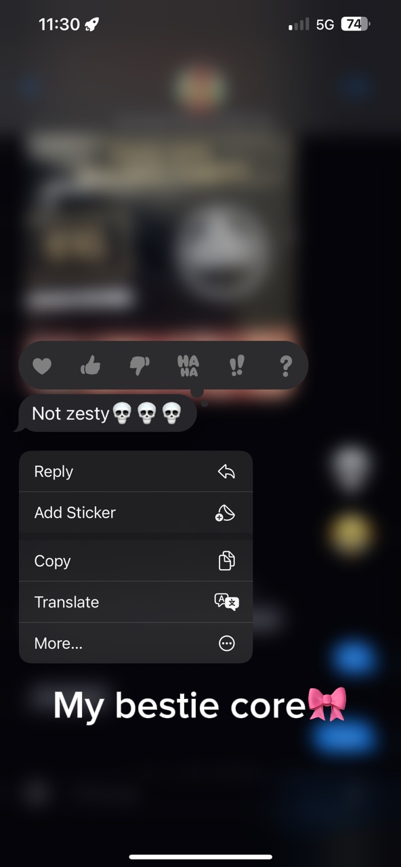The width and height of the screenshot is (401, 867).
Task: Tap the "Not zesty" message bubble
Action: coord(107,413)
